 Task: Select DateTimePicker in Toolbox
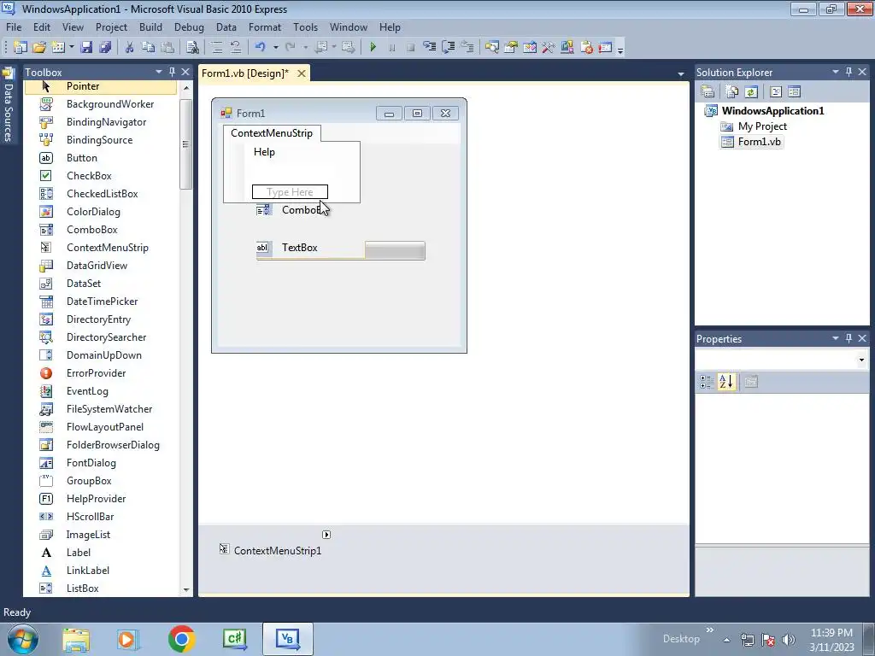pos(103,302)
